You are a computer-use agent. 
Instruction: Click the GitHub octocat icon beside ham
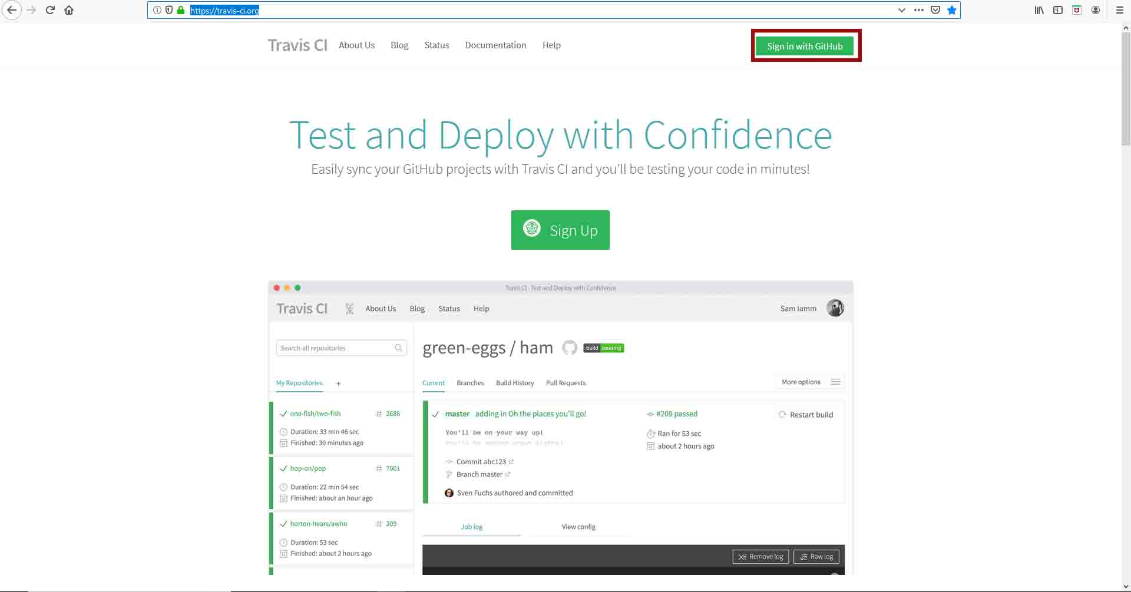[569, 348]
